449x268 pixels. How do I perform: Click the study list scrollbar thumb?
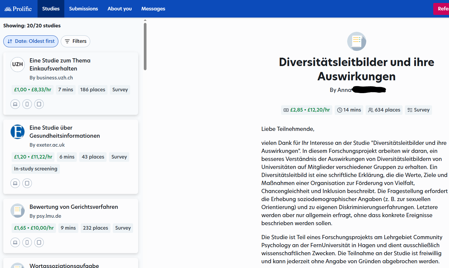[145, 46]
